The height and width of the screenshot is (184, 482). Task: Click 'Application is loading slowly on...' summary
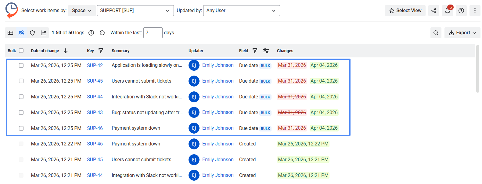[147, 65]
